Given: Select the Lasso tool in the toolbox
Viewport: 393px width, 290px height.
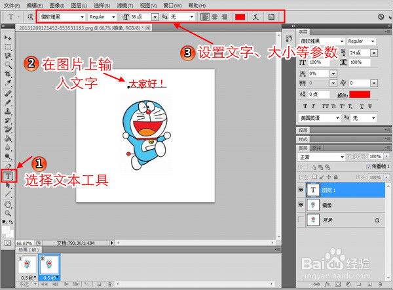Looking at the screenshot, I should click(8, 56).
